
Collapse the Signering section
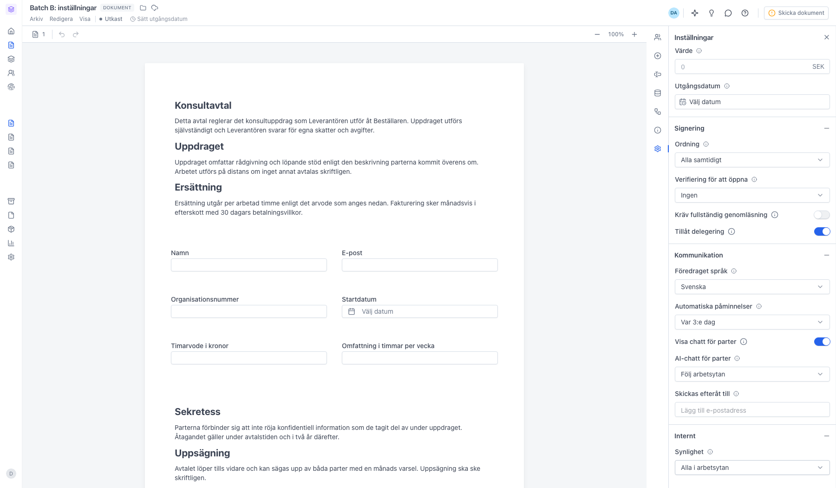[826, 128]
